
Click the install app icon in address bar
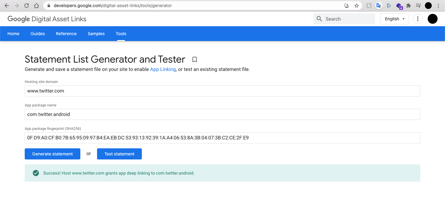(x=347, y=6)
